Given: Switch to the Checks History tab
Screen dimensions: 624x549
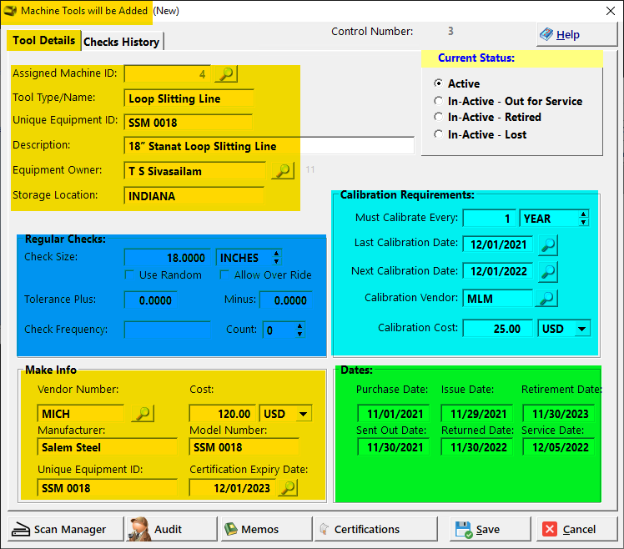Looking at the screenshot, I should 122,42.
